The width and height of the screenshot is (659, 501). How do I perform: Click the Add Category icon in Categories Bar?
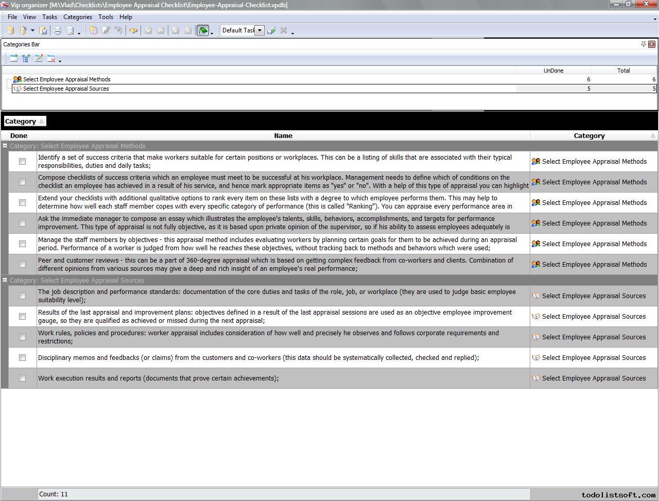(x=14, y=59)
